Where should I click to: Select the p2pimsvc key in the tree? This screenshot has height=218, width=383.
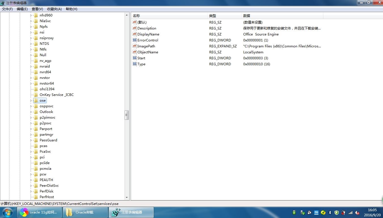pyautogui.click(x=47, y=118)
